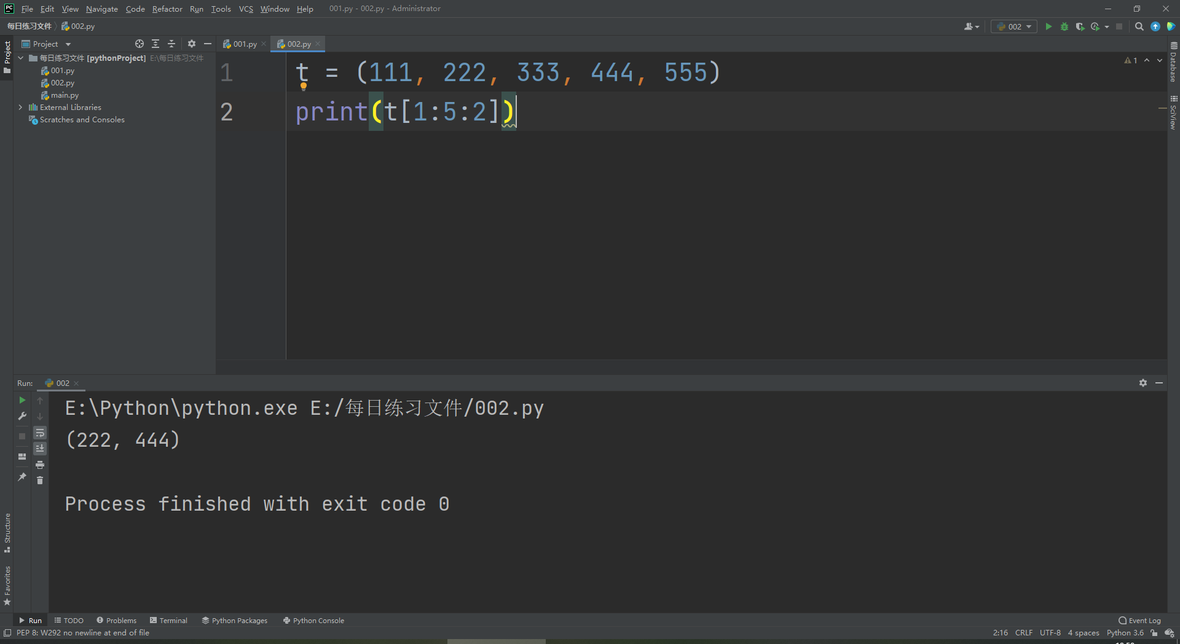
Task: Change the CRLF line separator
Action: point(1024,633)
